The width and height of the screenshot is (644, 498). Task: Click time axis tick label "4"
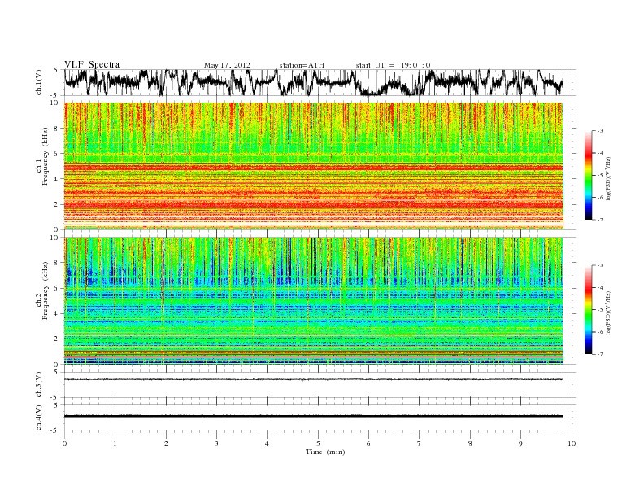point(268,443)
